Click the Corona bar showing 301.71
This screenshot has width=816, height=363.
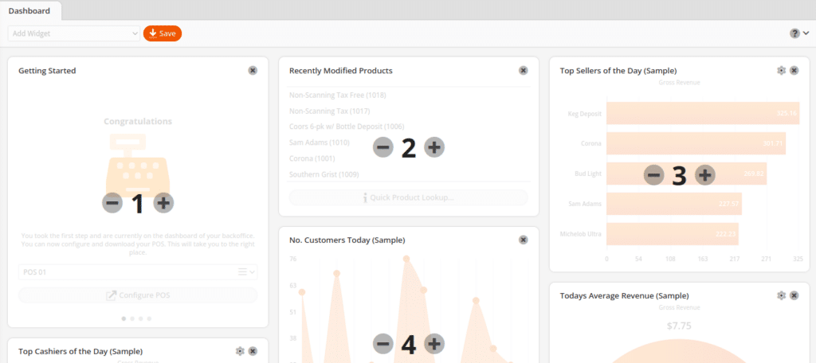tap(696, 143)
